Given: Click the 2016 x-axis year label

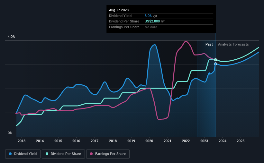Looking at the screenshot, I should coord(76,141).
